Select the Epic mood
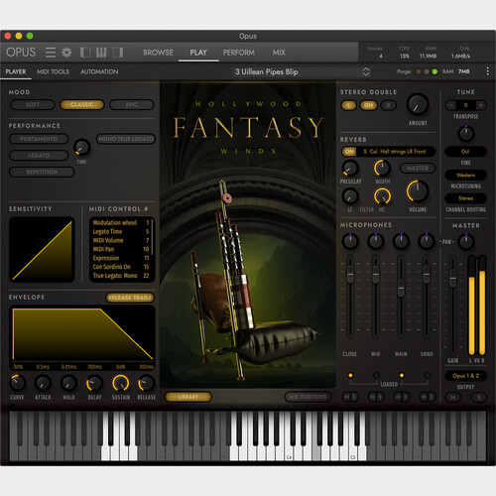Viewport: 496px width, 496px height. click(x=132, y=105)
